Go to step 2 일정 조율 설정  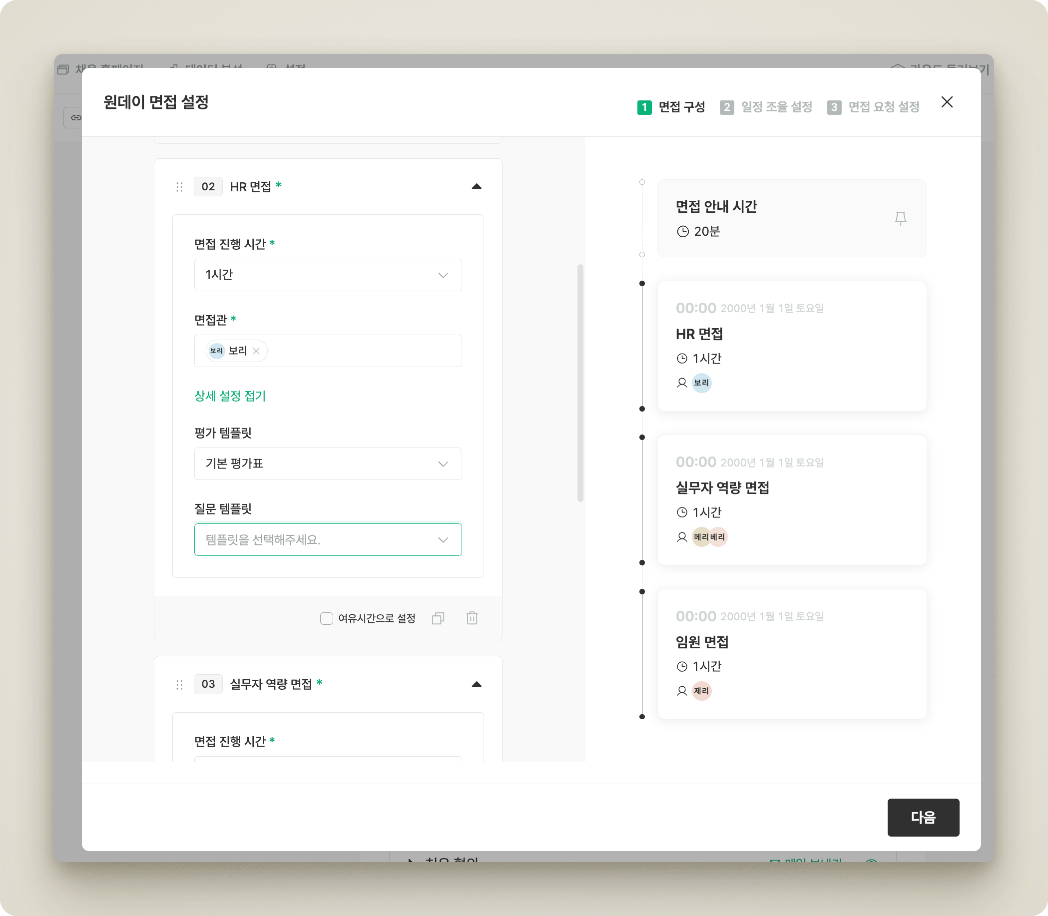tap(766, 107)
